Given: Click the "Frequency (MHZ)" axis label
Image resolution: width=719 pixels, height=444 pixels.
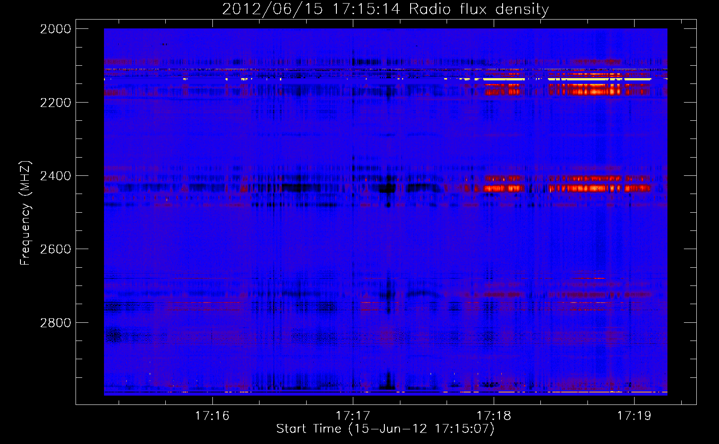Looking at the screenshot, I should (25, 213).
